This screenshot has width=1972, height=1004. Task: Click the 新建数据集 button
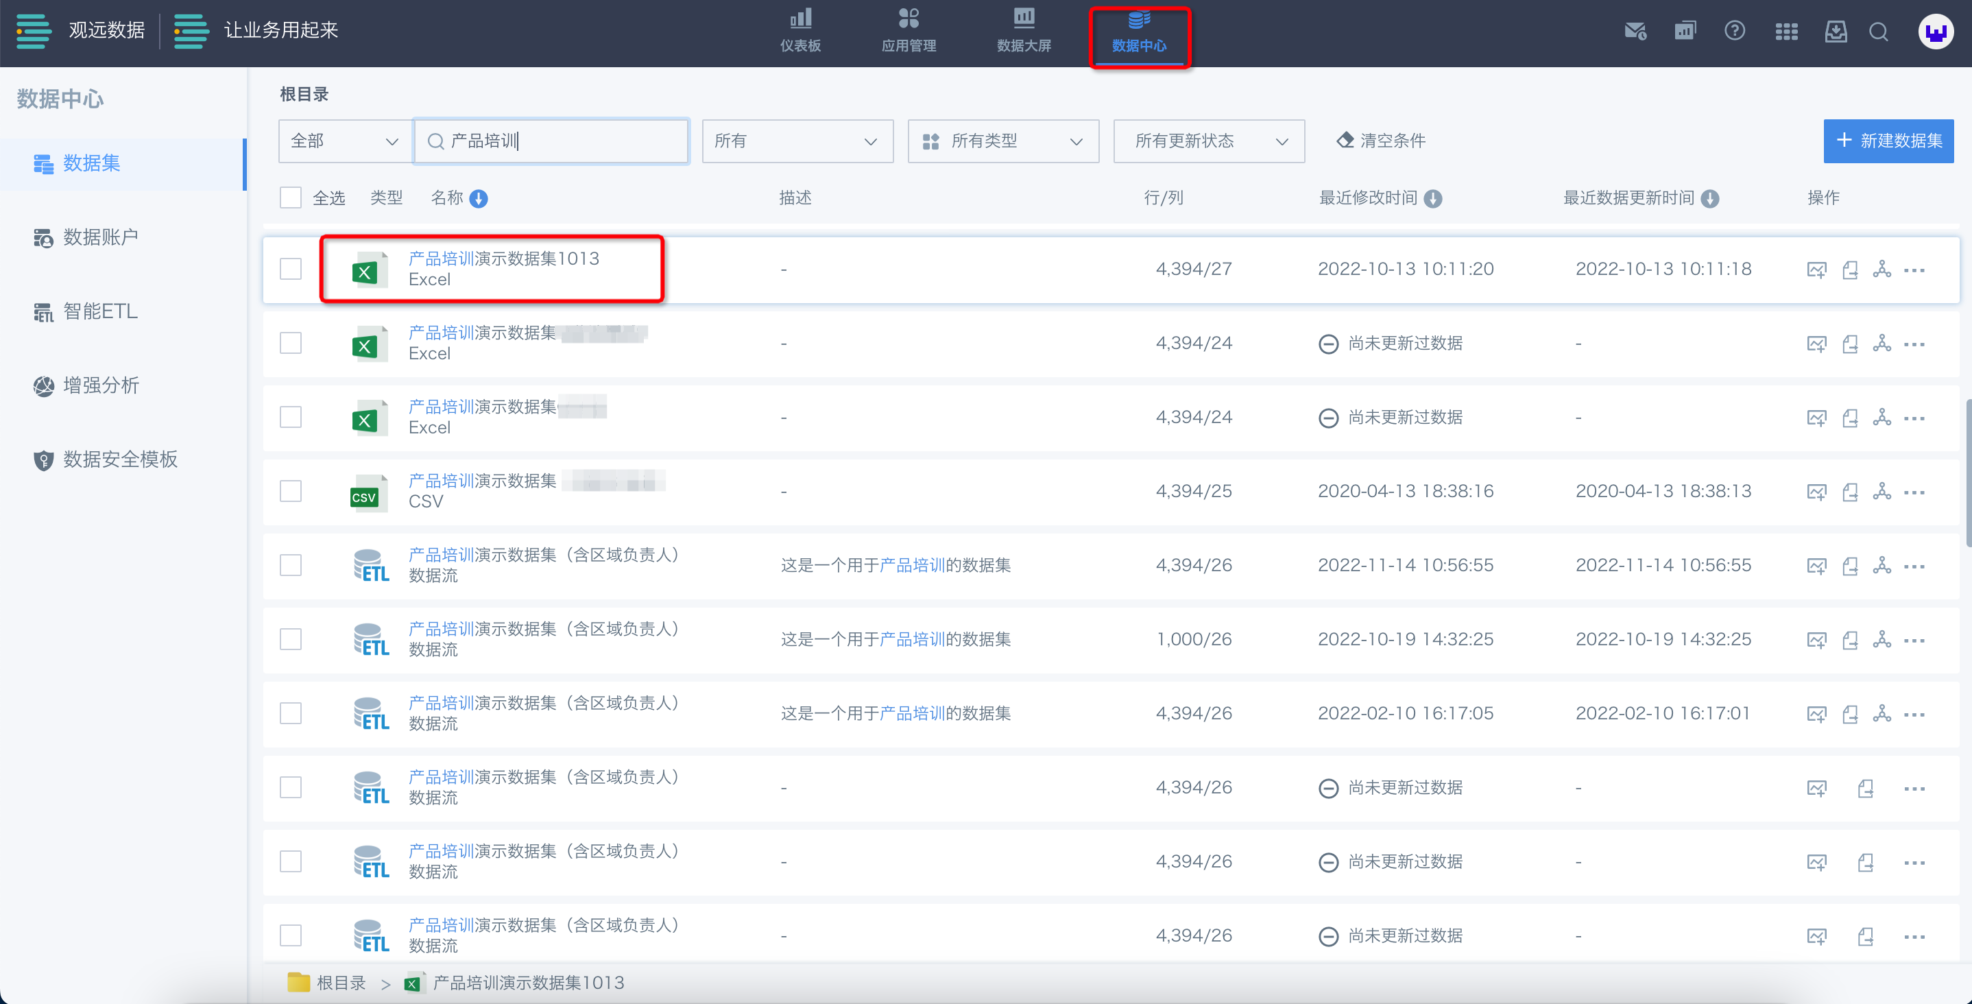click(1888, 141)
